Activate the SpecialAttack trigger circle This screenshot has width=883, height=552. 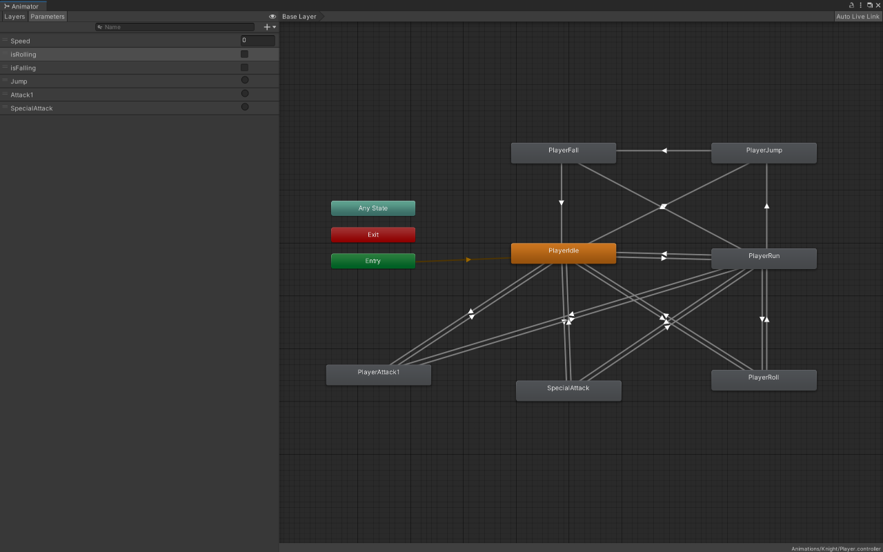(244, 108)
